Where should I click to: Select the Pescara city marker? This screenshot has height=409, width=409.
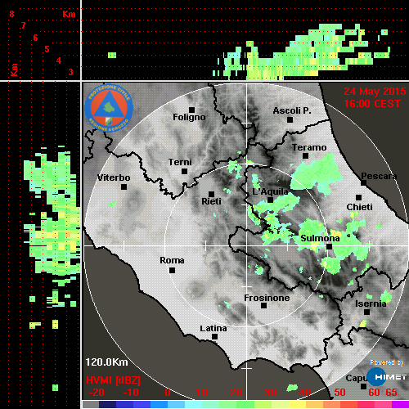point(364,183)
